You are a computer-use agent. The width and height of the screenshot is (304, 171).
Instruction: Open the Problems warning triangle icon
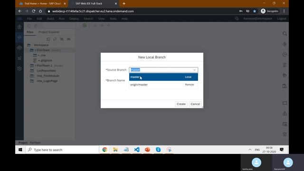(285, 114)
